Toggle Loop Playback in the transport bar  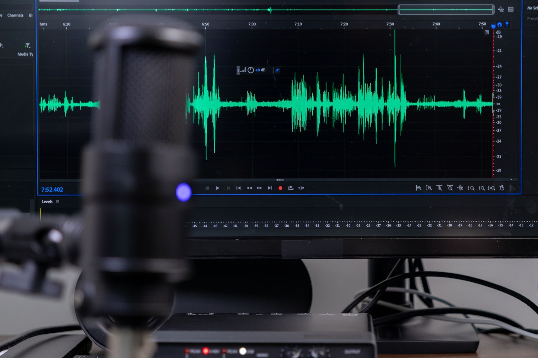[x=291, y=188]
